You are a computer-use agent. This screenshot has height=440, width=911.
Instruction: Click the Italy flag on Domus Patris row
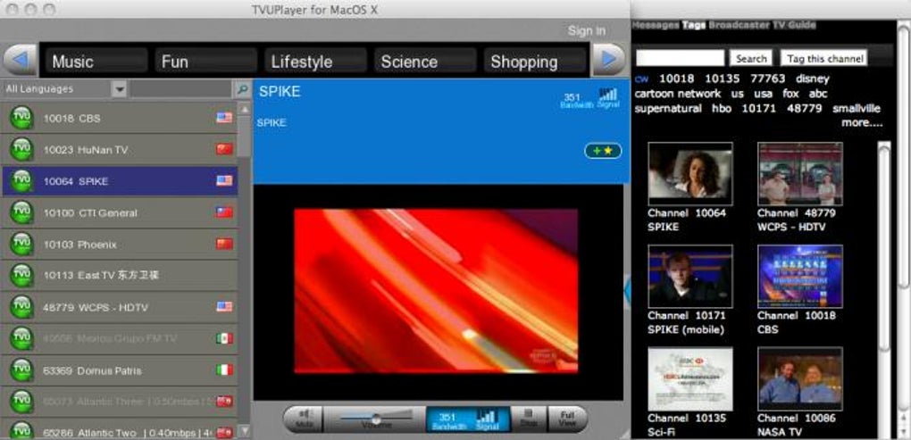click(224, 369)
